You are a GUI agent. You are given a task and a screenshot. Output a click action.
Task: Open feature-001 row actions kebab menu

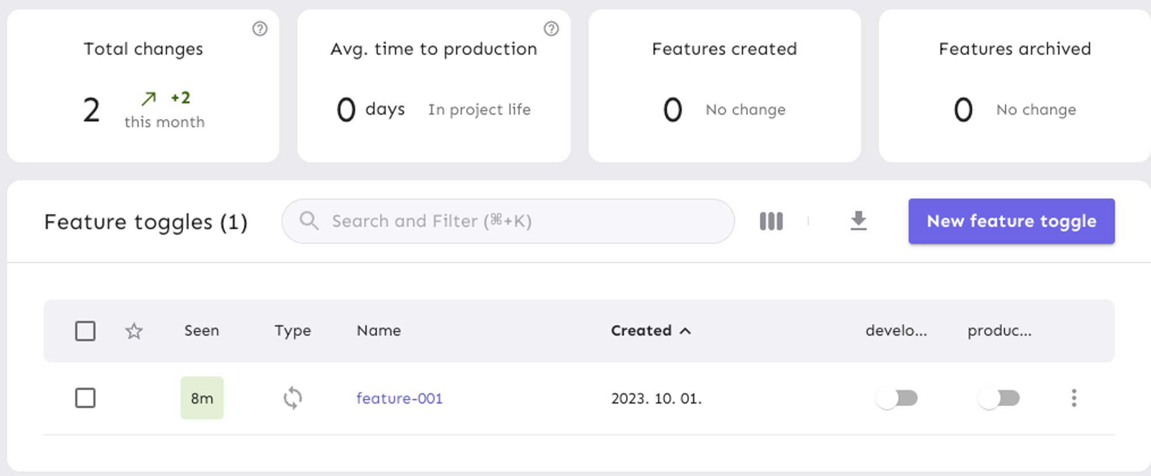(x=1073, y=398)
